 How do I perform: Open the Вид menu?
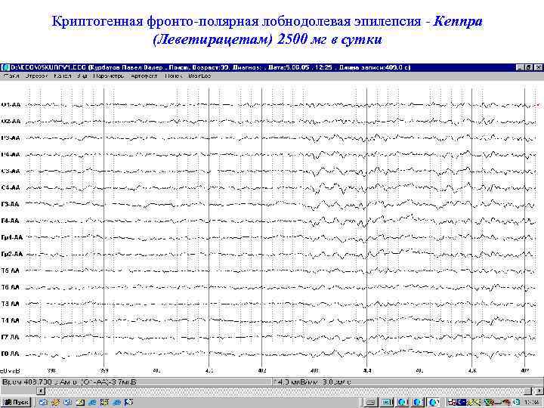(82, 76)
